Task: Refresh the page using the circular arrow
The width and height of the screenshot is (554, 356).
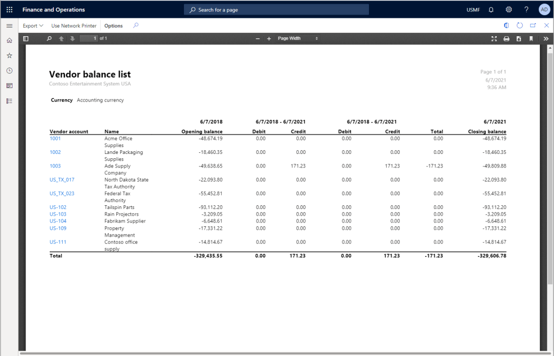Action: [519, 25]
